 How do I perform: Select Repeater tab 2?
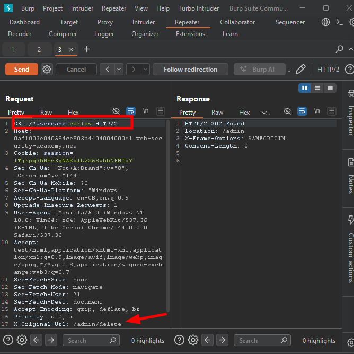click(x=39, y=49)
